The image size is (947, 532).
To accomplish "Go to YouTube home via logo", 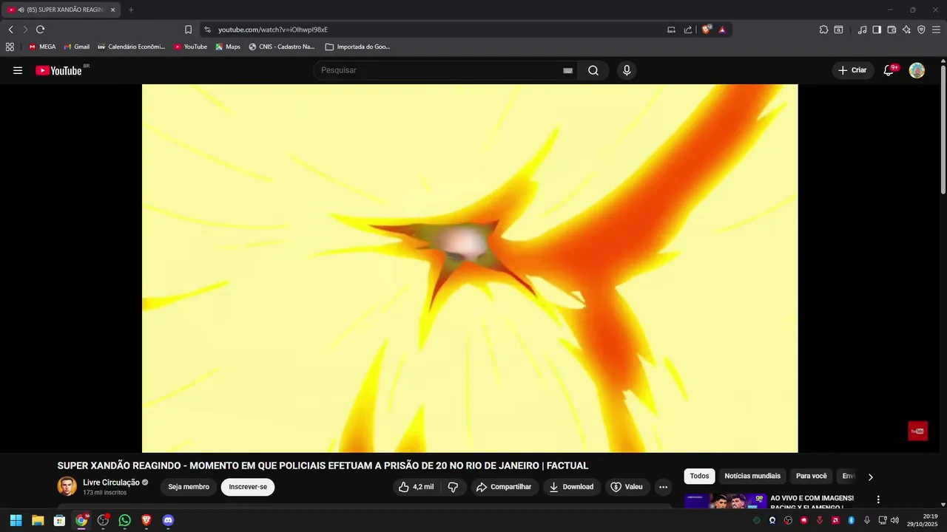I will (x=58, y=70).
